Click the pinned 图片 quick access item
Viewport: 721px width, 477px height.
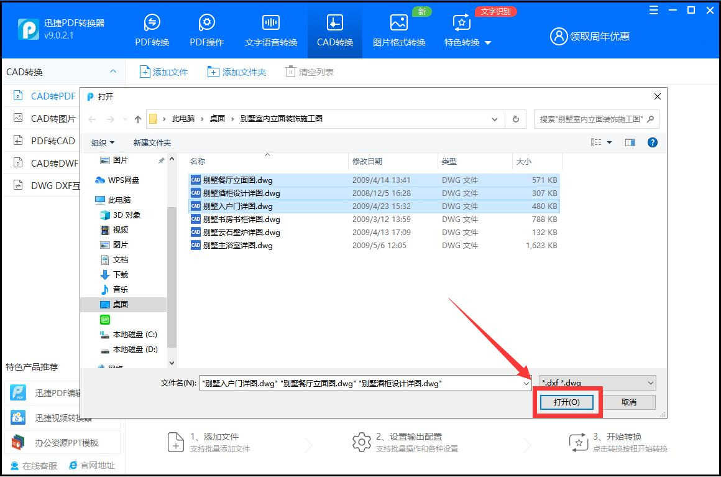tap(114, 160)
